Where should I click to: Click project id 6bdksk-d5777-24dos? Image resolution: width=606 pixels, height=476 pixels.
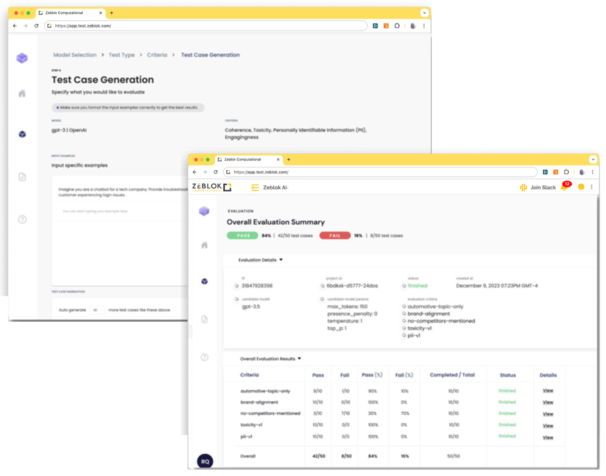coord(352,286)
